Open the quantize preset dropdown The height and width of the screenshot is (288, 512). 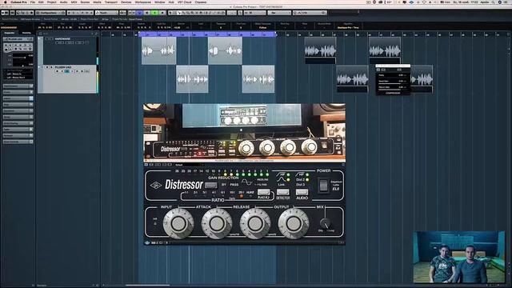310,13
